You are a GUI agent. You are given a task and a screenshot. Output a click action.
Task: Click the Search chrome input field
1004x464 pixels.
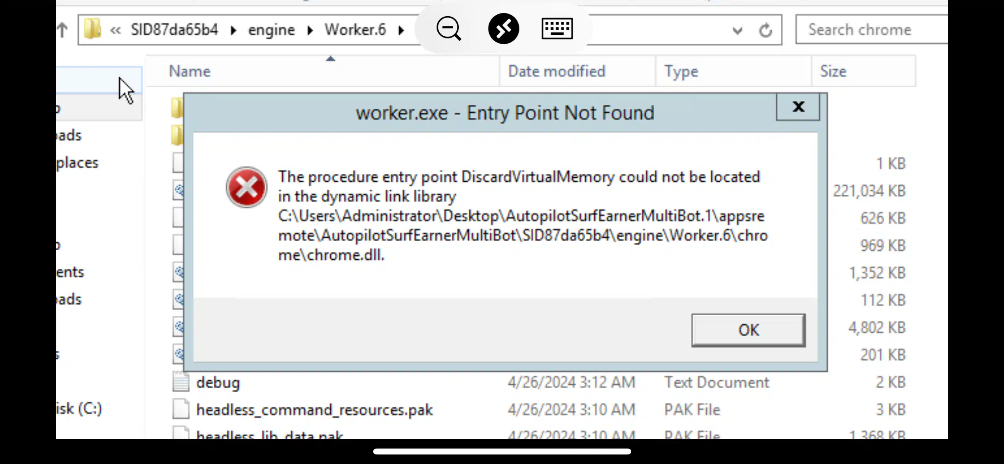pos(872,30)
